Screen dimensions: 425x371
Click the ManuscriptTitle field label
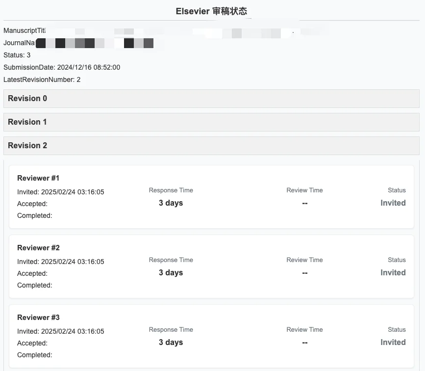(x=25, y=30)
